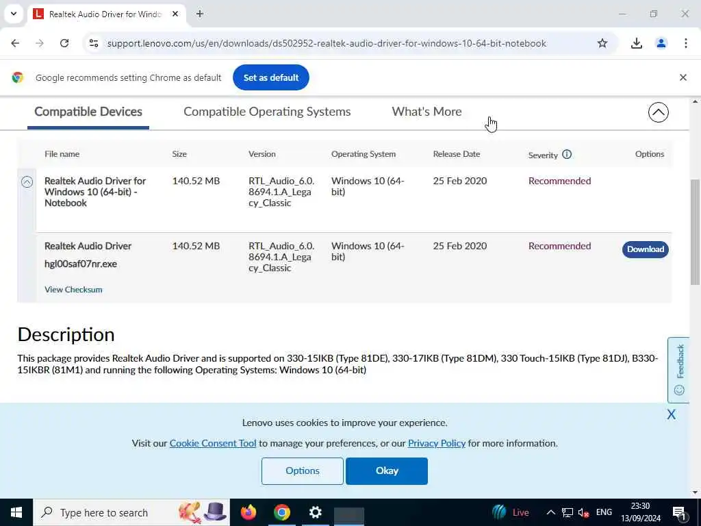Dismiss the Chrome default browser banner

pyautogui.click(x=683, y=77)
